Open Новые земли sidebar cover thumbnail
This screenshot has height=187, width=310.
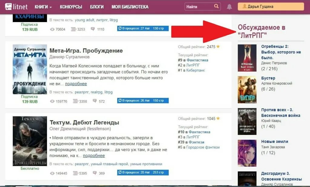tap(247, 153)
